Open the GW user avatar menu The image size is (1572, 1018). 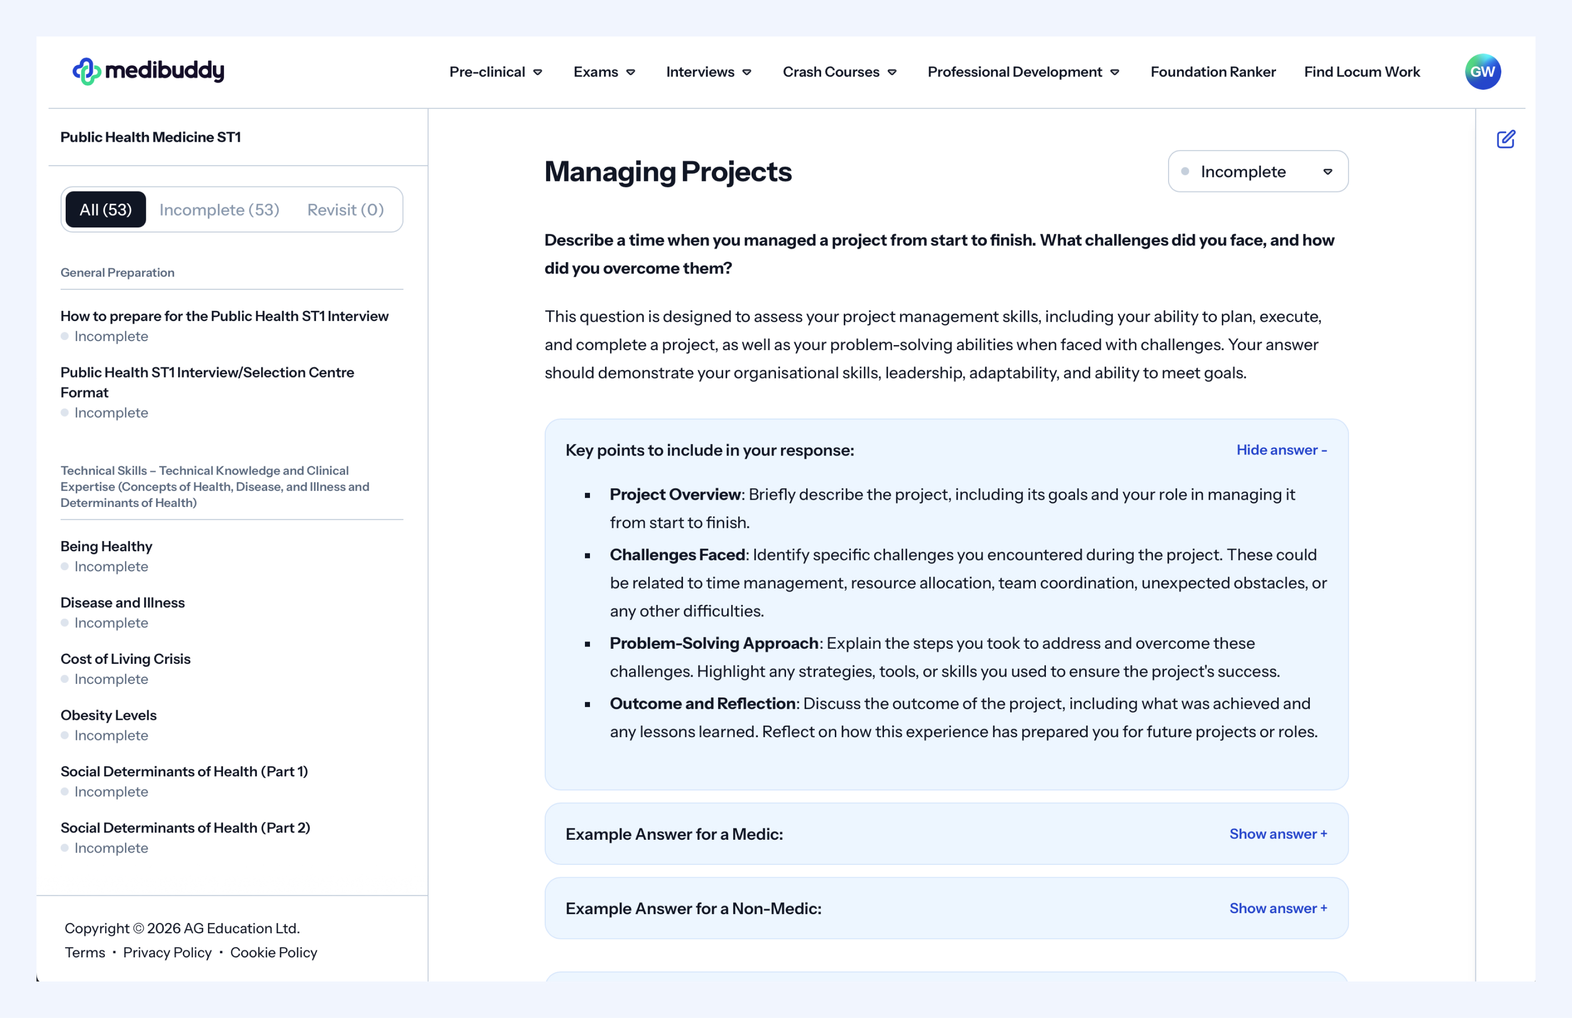[x=1482, y=71]
